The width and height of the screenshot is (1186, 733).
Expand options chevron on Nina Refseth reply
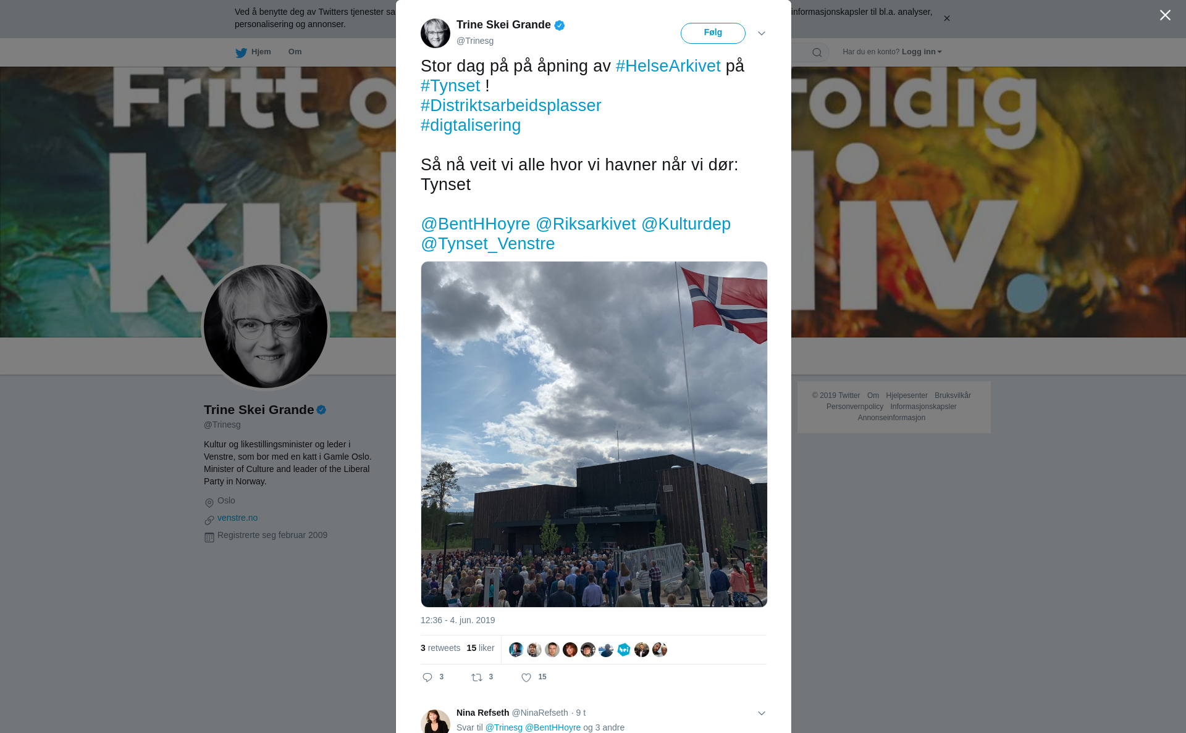[762, 713]
